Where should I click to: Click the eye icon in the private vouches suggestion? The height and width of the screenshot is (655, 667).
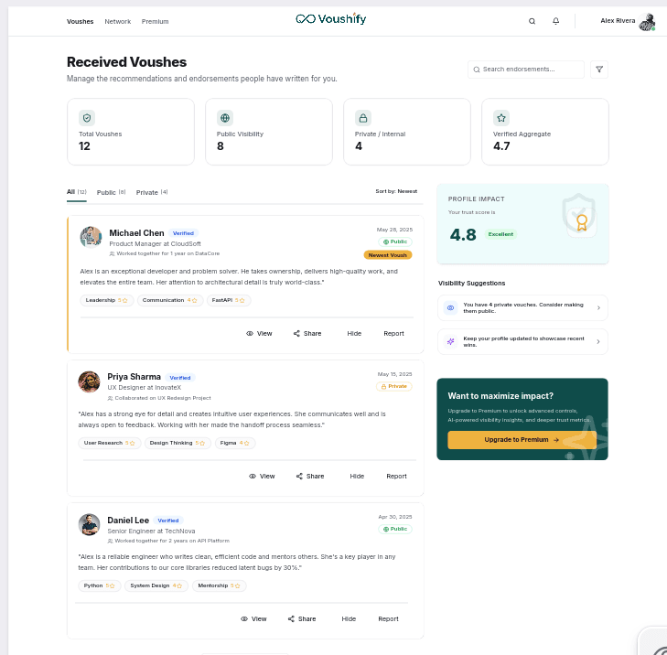[450, 307]
